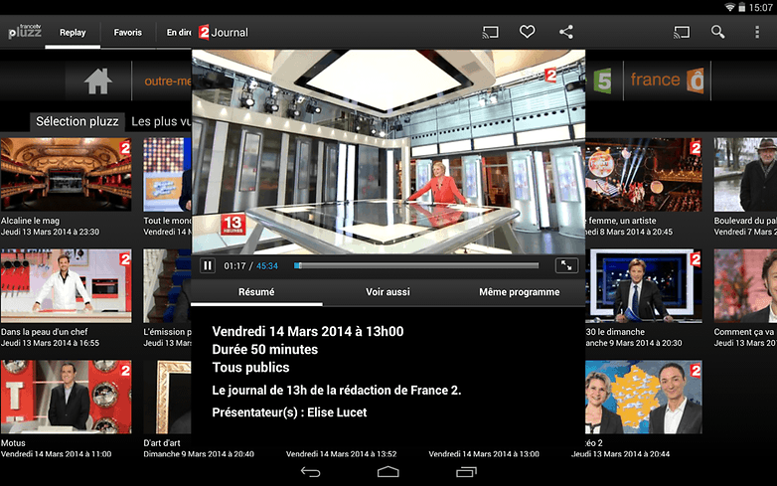777x486 pixels.
Task: Tap the francetv pluzz logo
Action: click(x=25, y=32)
